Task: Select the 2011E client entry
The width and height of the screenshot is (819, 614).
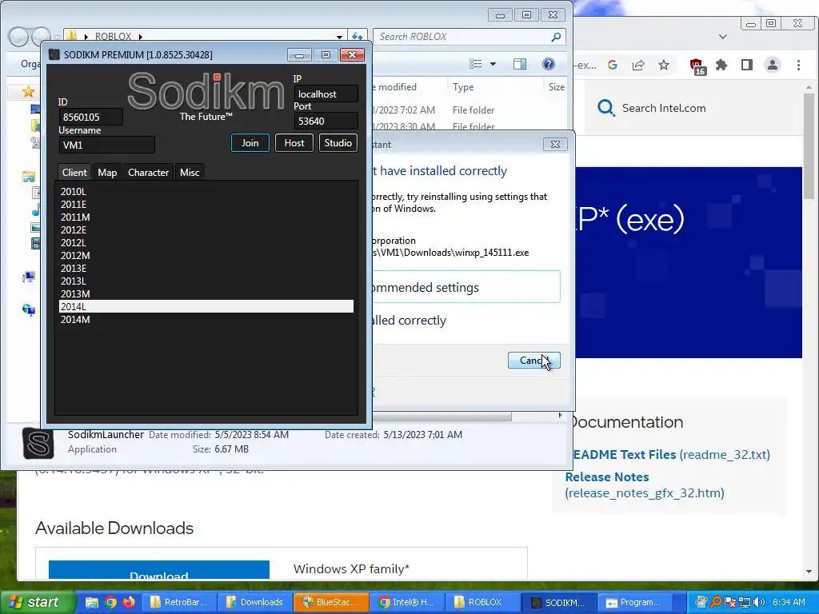Action: 206,204
